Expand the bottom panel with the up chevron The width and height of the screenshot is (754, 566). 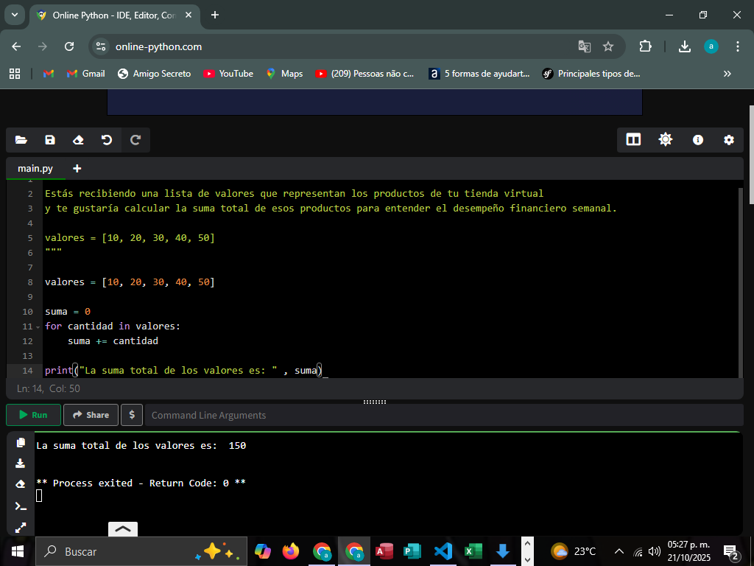point(123,528)
